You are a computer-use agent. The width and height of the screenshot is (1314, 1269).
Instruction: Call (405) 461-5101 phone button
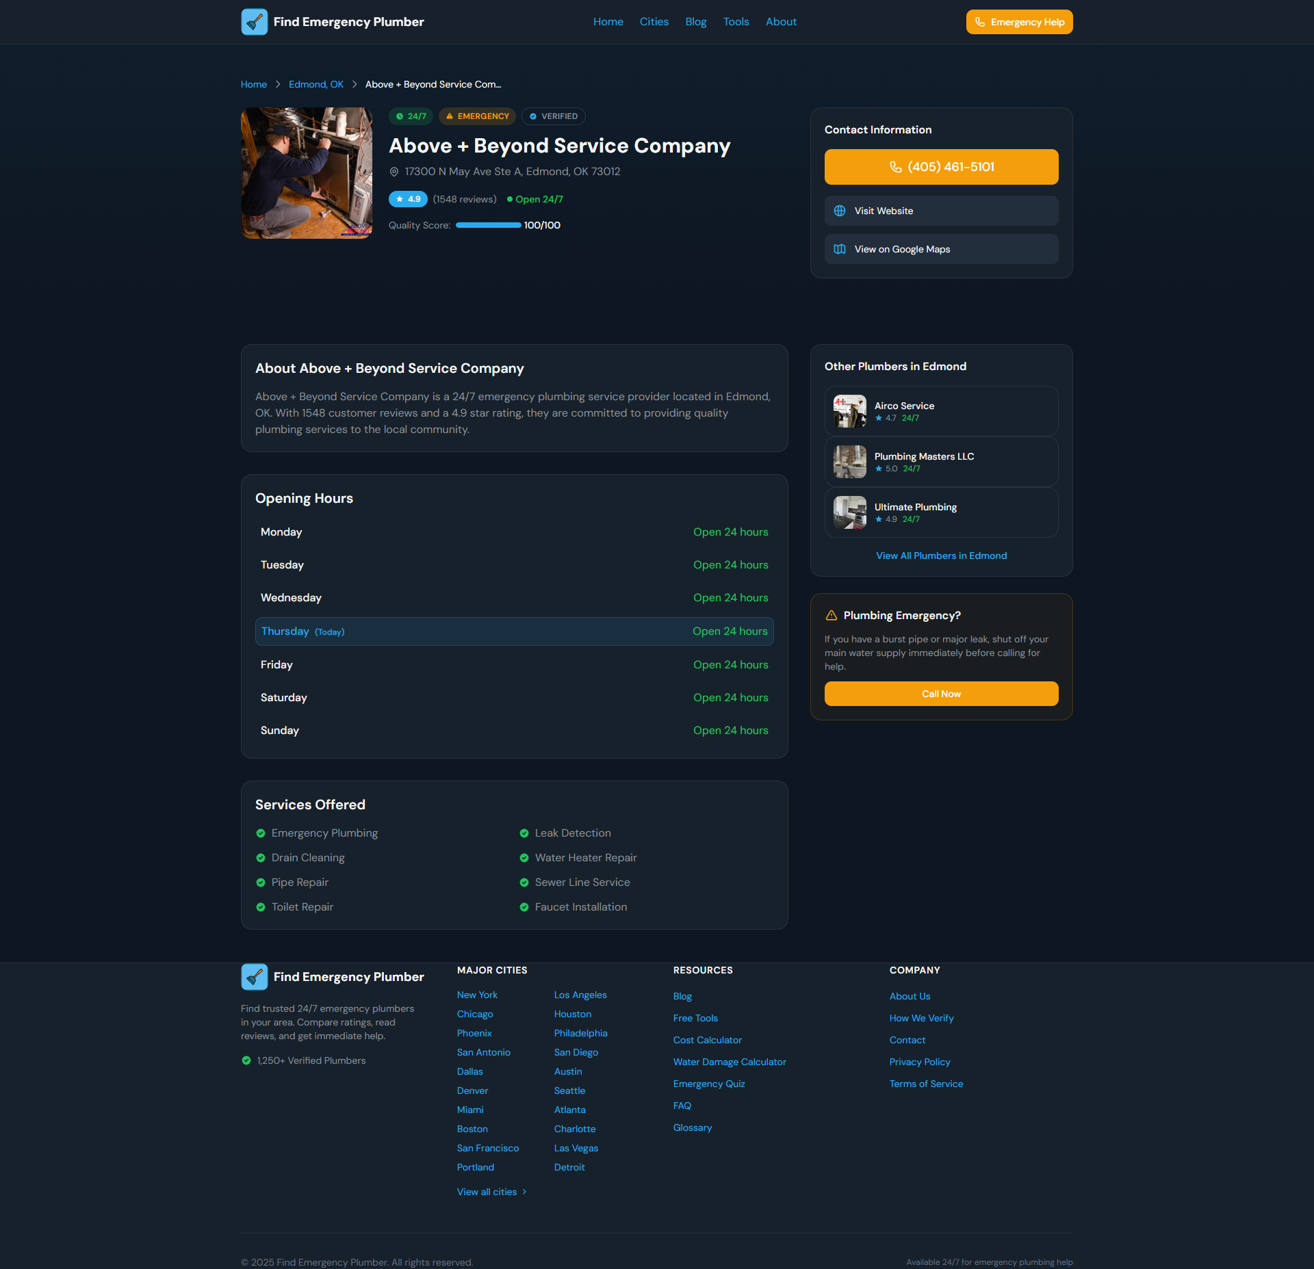coord(941,167)
